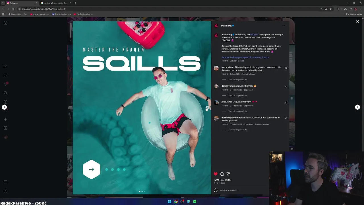Viewport: 364px width, 205px height.
Task: Open Spotify from the taskbar
Action: 195,202
